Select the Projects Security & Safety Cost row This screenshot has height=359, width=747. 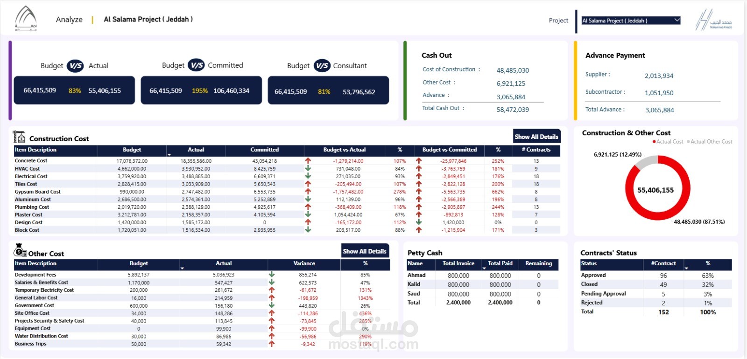click(x=201, y=321)
